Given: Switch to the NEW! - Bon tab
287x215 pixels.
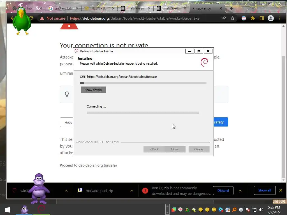Looking at the screenshot, I should pos(99,8).
